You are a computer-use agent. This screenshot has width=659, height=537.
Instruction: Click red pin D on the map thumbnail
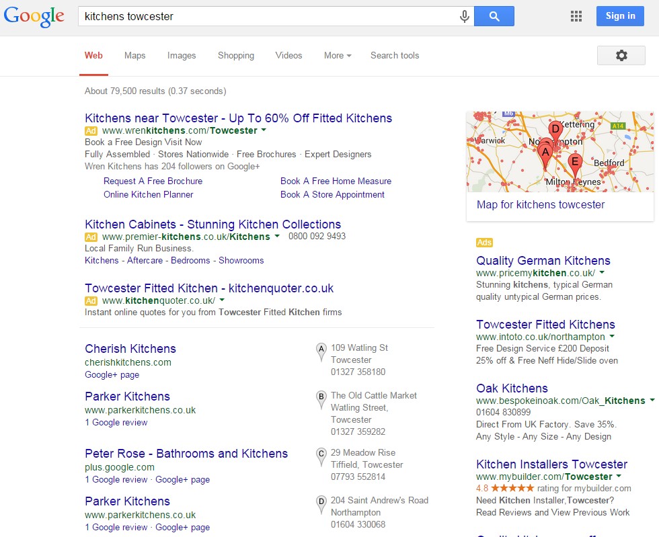pyautogui.click(x=555, y=131)
